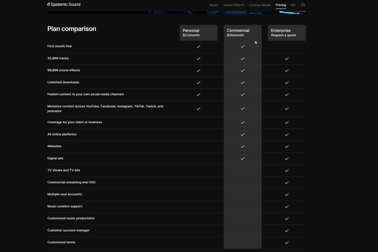Click Websites checkmark under Commercial
This screenshot has width=378, height=252.
(x=243, y=146)
